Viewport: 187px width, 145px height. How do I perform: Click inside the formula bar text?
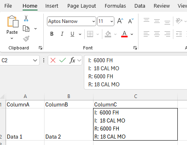click(135, 72)
